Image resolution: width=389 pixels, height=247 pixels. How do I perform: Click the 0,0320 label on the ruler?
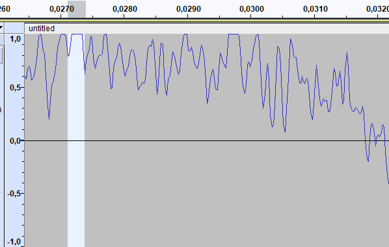(x=377, y=9)
